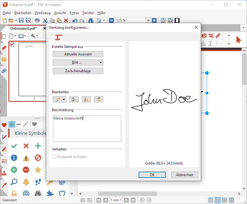Flip the stamp vertically

pyautogui.click(x=98, y=99)
